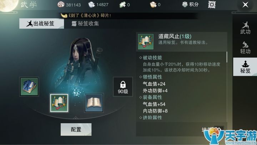Image resolution: width=257 pixels, height=145 pixels.
Task: Switch to the 秘笈收集 tab
Action: pos(85,24)
